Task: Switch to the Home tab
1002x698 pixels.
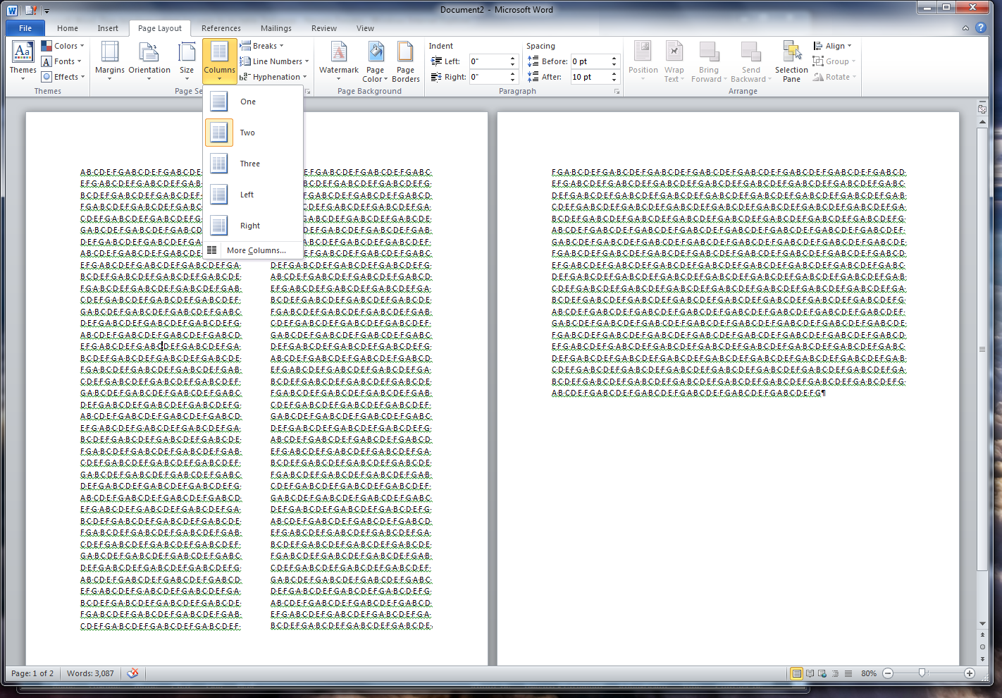Action: point(68,28)
